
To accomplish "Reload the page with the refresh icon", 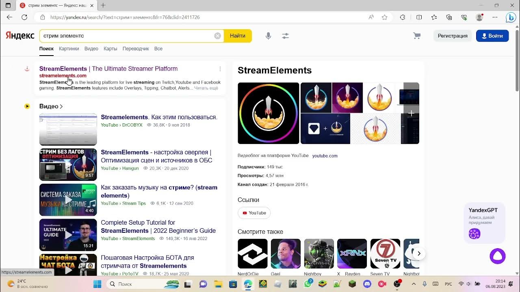I will 24,17.
